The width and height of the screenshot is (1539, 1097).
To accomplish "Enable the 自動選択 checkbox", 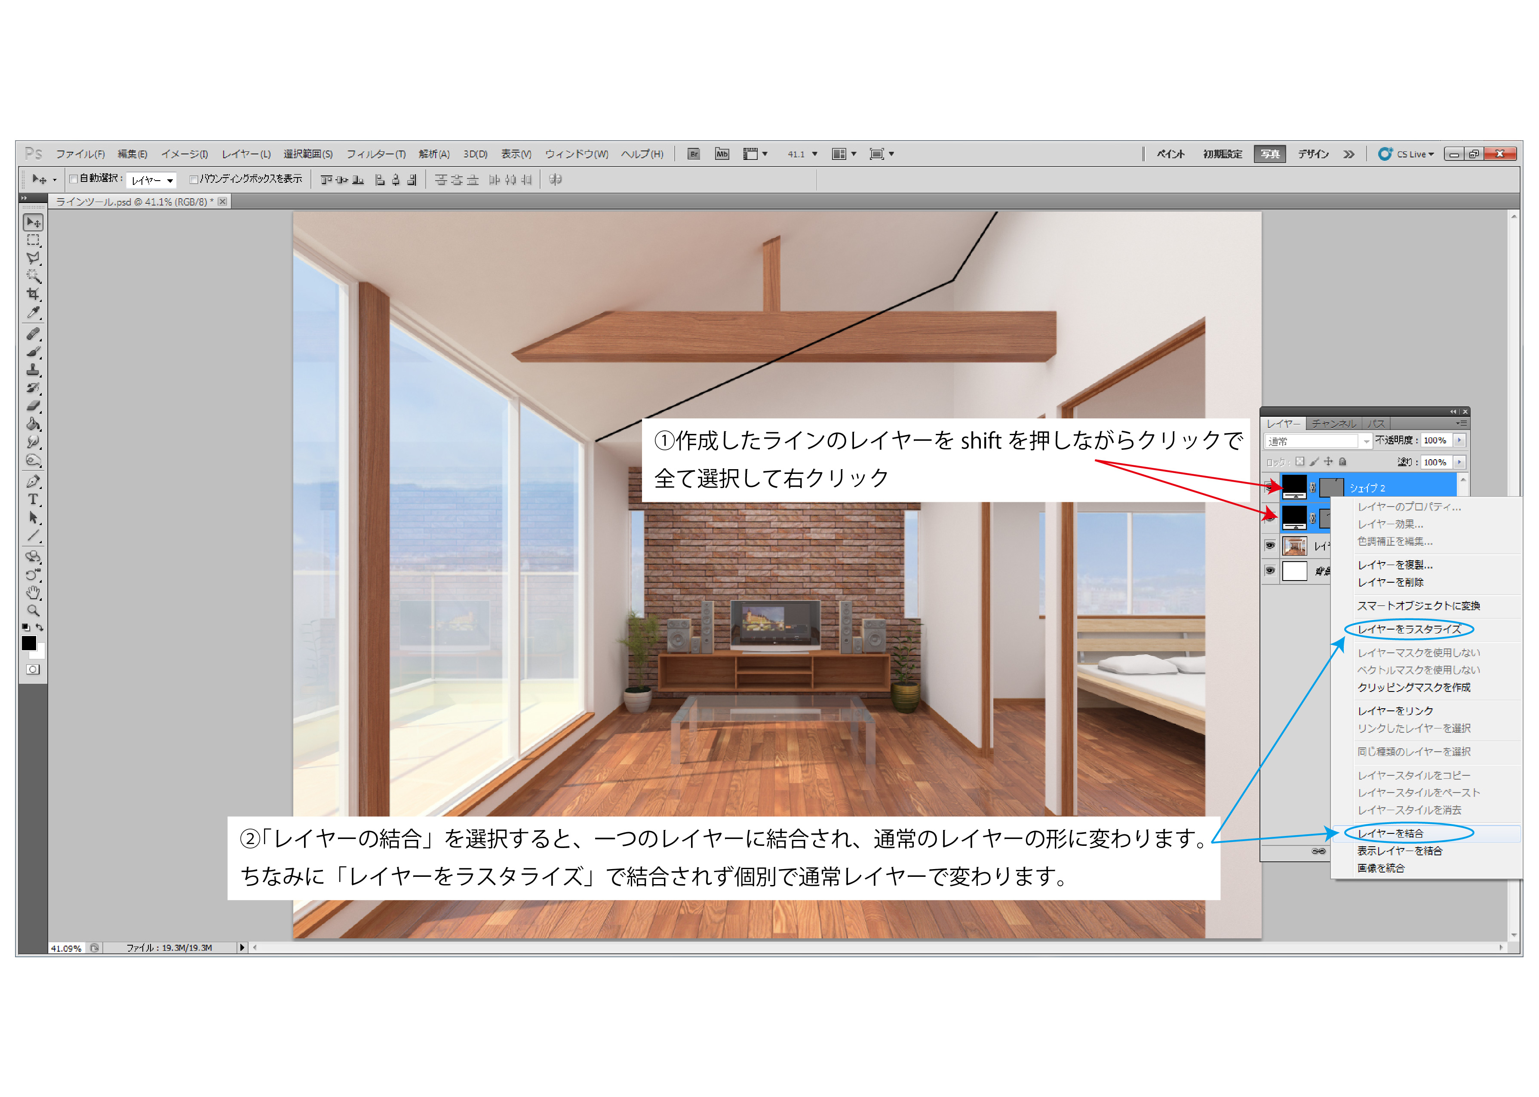I will pos(74,180).
